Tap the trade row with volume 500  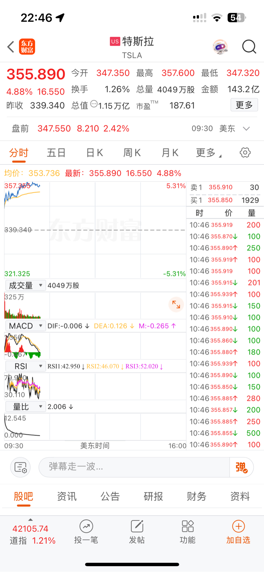point(225,433)
